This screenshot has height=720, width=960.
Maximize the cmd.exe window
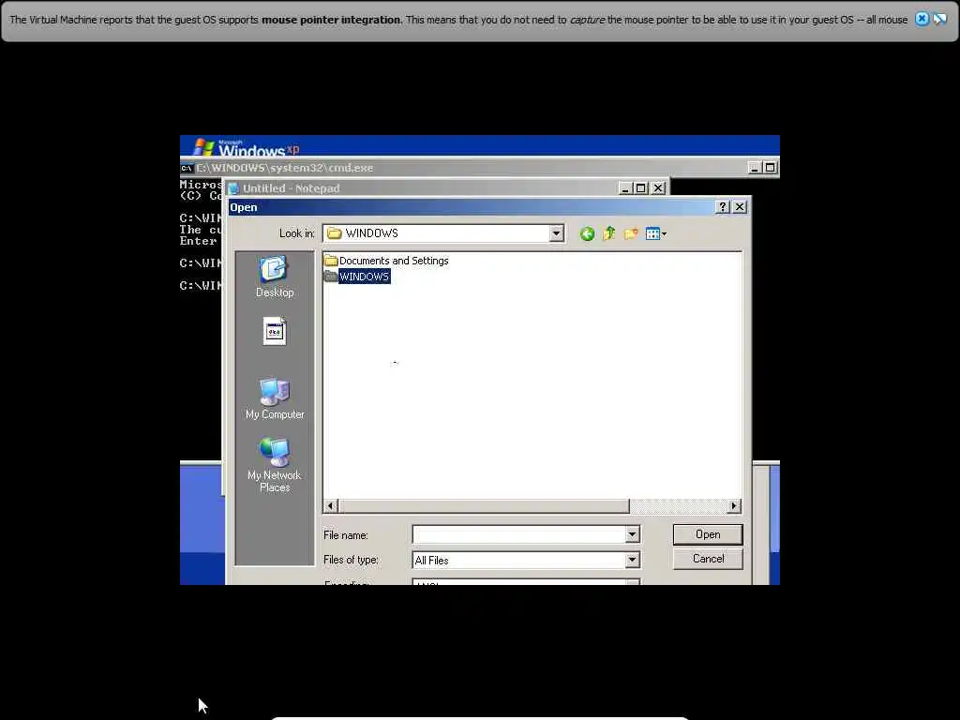(771, 167)
